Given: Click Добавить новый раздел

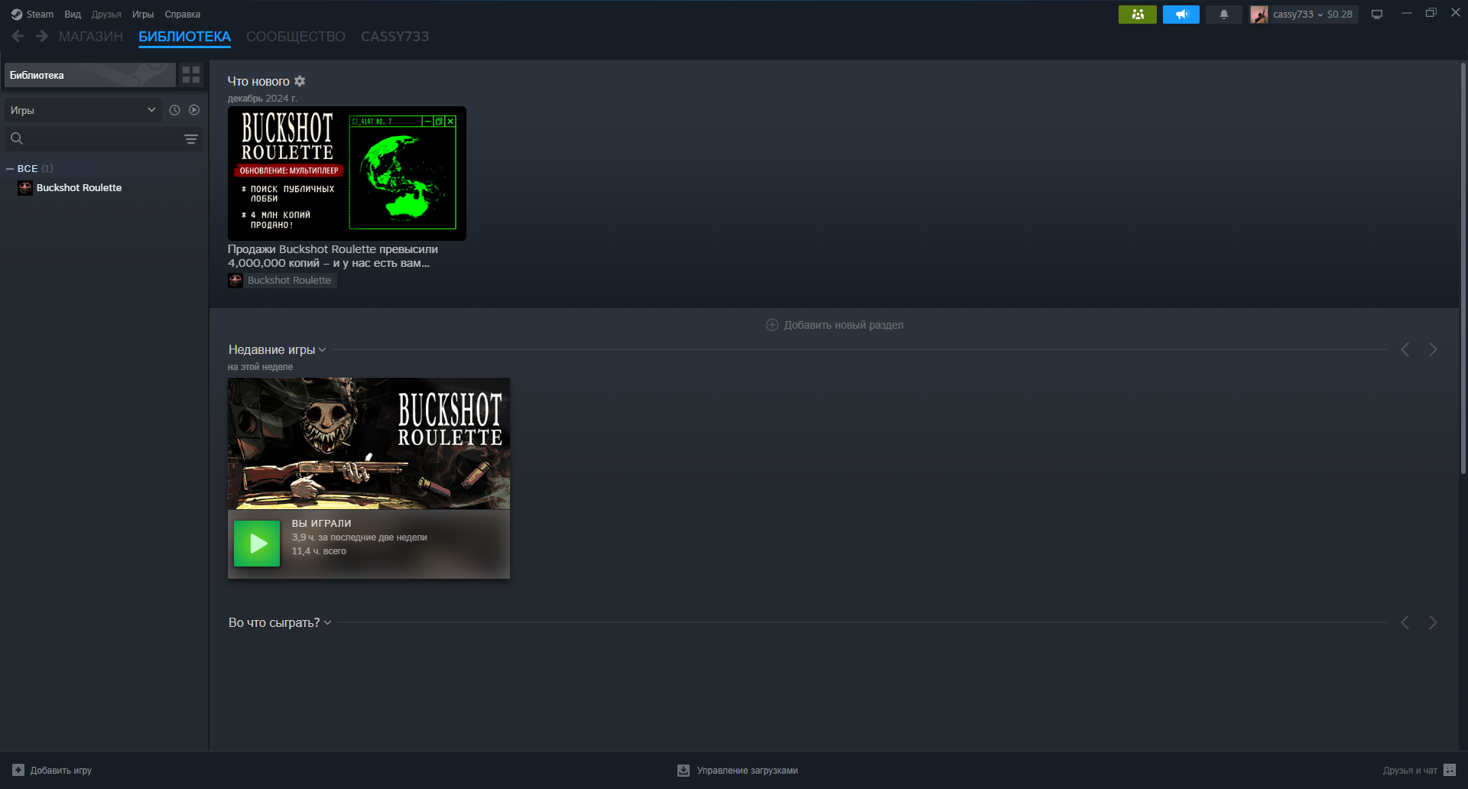Looking at the screenshot, I should 835,325.
